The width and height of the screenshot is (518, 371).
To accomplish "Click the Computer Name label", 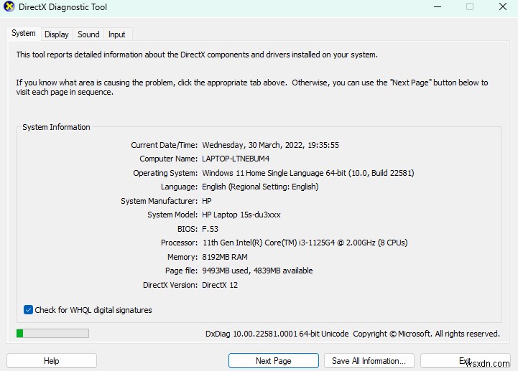I will (x=169, y=159).
